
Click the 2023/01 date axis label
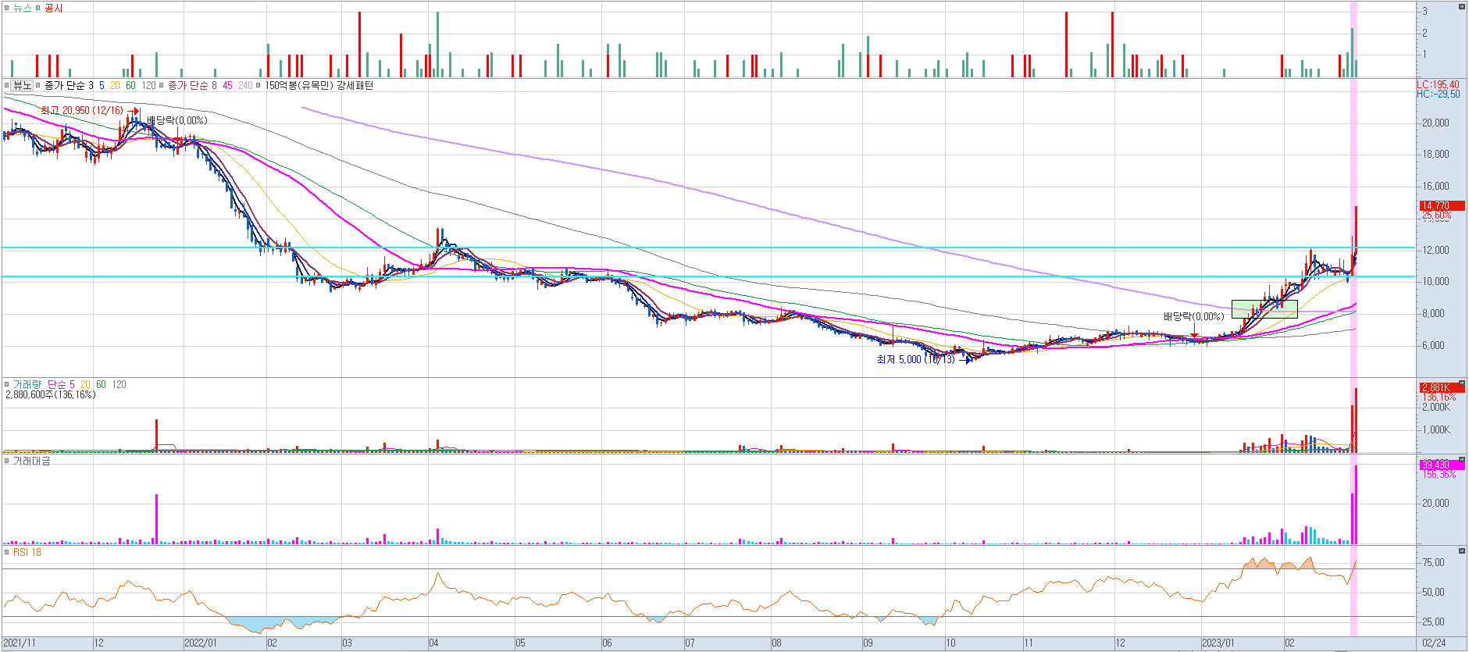(1219, 643)
